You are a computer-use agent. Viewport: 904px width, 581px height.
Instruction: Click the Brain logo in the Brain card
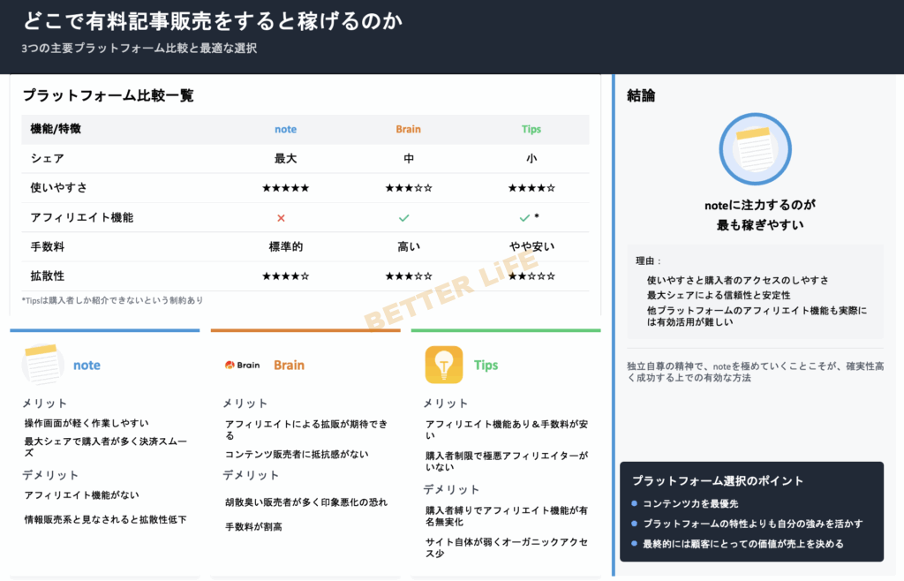242,365
